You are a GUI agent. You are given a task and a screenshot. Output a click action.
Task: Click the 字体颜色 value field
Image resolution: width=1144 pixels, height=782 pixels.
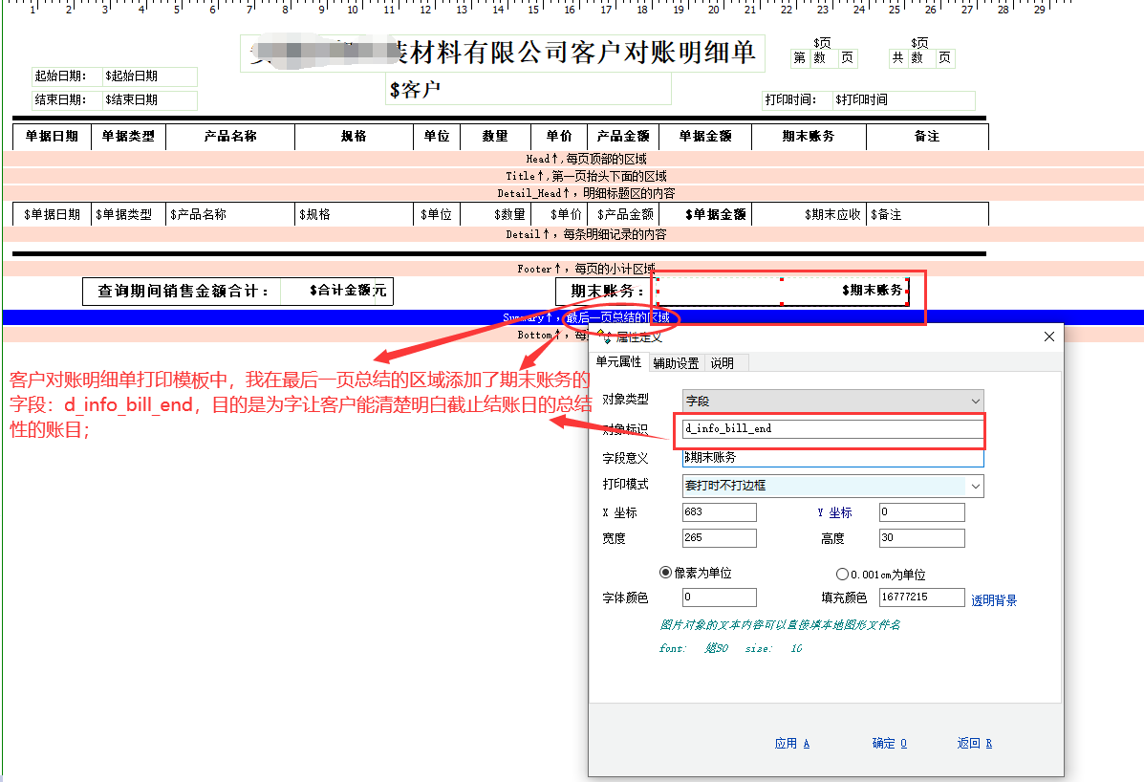tap(719, 597)
